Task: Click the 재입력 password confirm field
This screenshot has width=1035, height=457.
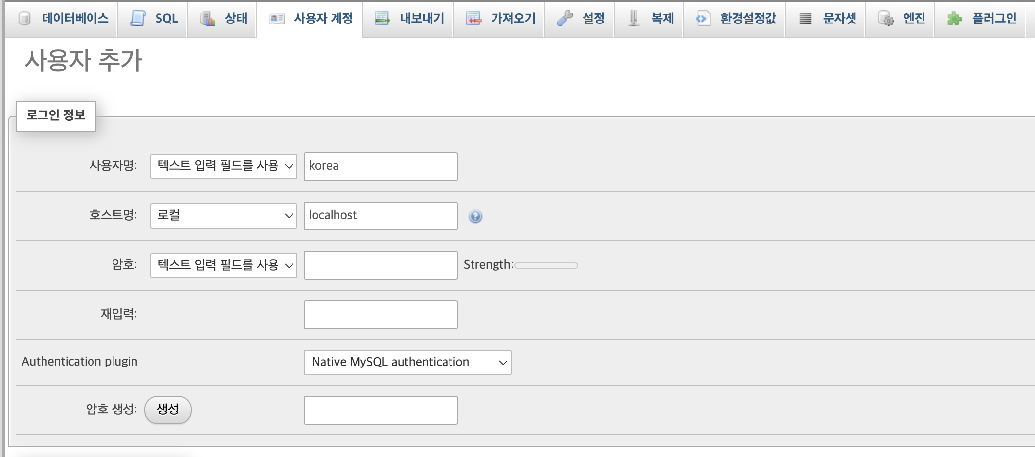Action: point(381,315)
